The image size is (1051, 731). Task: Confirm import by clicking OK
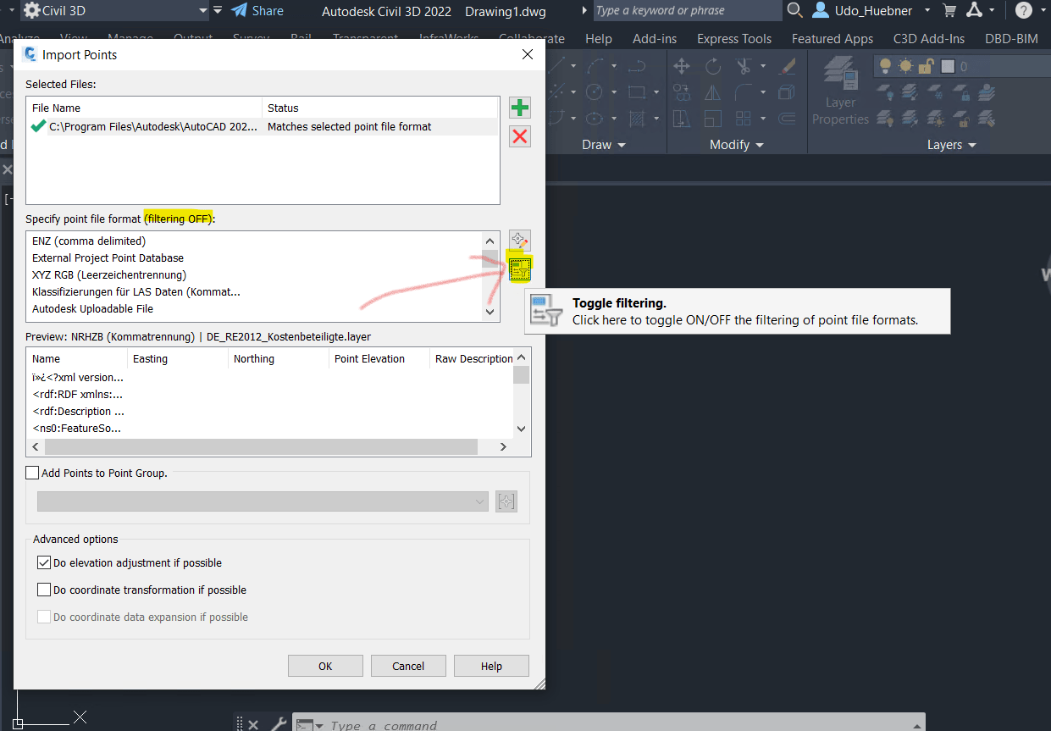coord(325,666)
